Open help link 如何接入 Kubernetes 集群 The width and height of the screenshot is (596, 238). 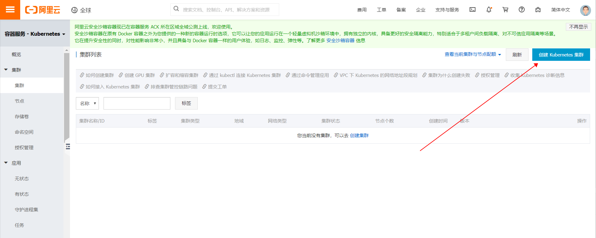click(110, 87)
